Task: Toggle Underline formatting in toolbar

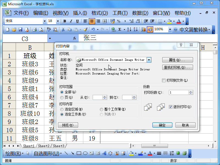Action: click(x=77, y=21)
